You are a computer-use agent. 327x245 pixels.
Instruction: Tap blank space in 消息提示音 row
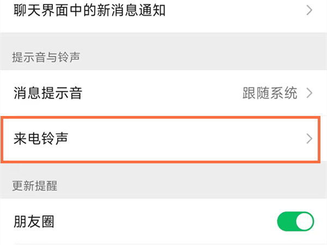point(163,93)
